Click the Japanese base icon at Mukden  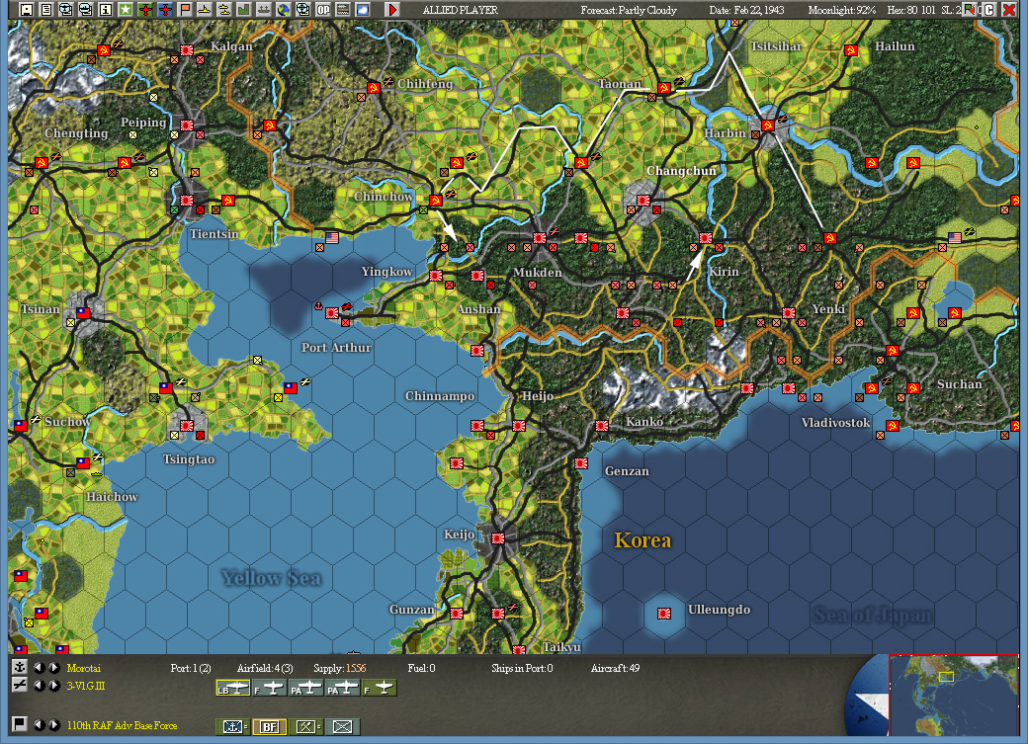click(541, 238)
